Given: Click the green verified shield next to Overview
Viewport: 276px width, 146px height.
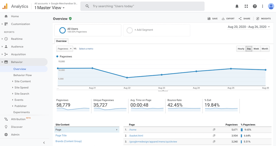Looking at the screenshot, I should [70, 18].
